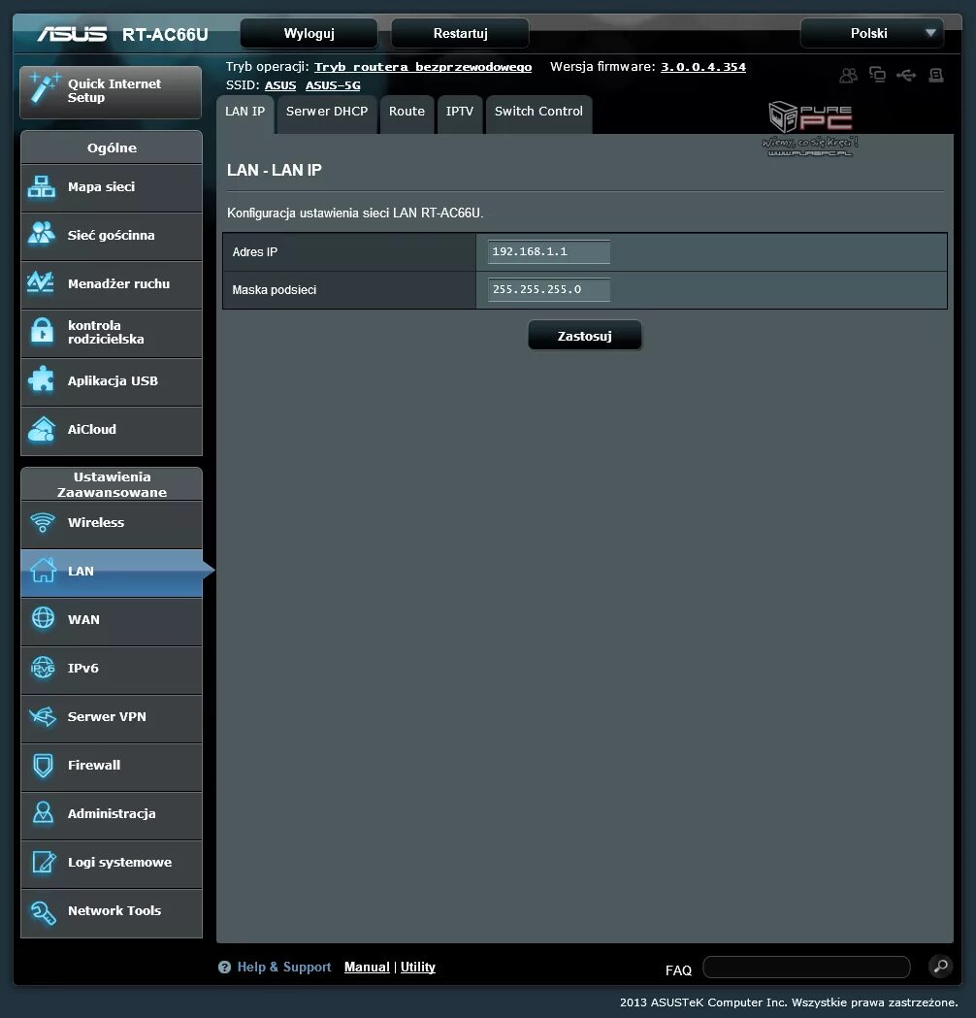Select Serwer VPN menu label

(107, 717)
